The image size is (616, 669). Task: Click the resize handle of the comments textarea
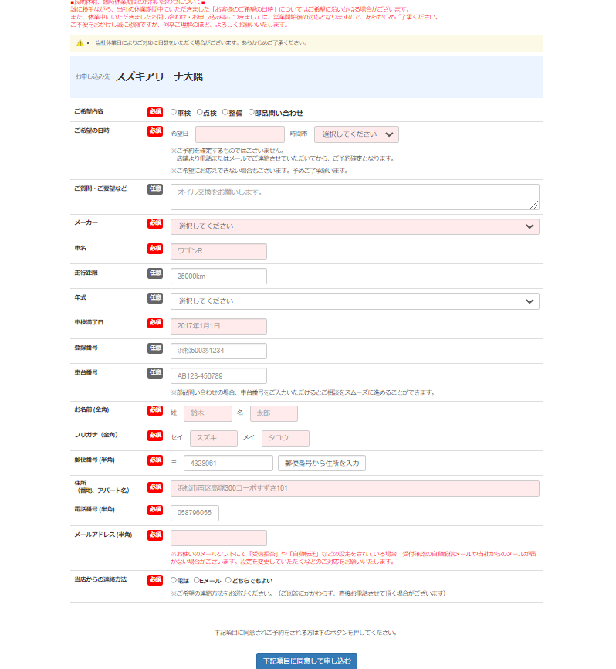click(x=534, y=205)
